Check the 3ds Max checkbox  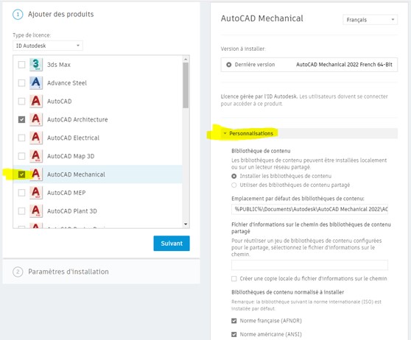tap(21, 65)
